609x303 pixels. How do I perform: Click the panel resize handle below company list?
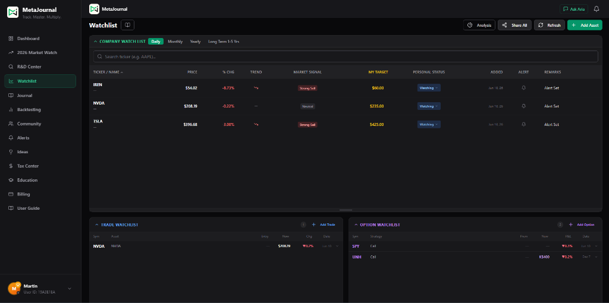346,210
